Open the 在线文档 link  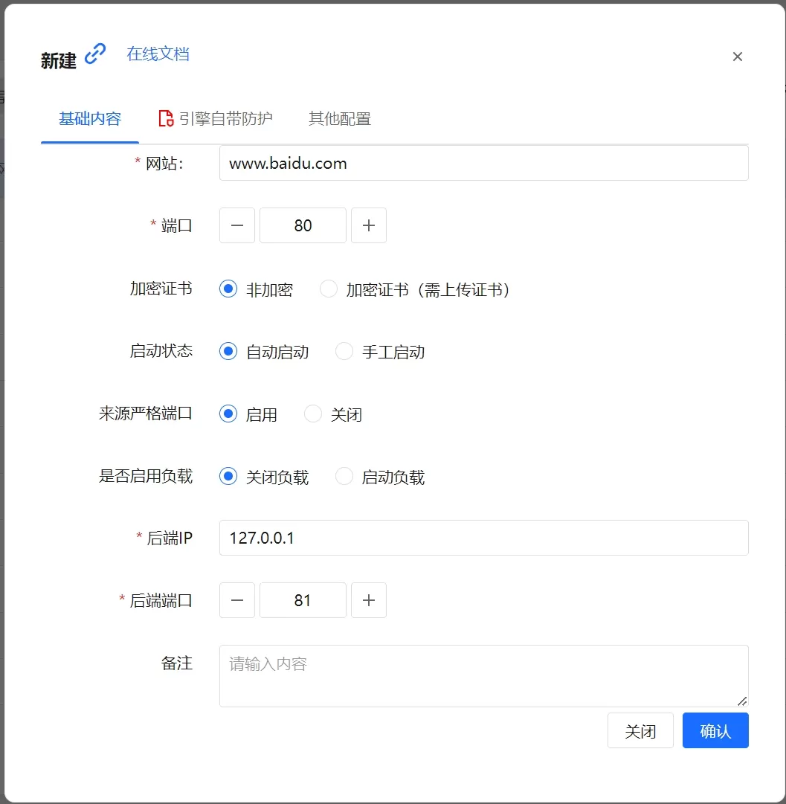point(157,53)
